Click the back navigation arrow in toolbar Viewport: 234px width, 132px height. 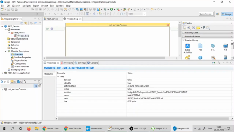[x=152, y=9]
